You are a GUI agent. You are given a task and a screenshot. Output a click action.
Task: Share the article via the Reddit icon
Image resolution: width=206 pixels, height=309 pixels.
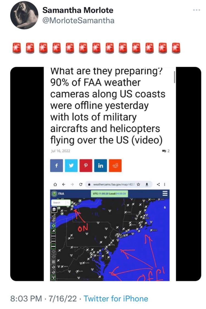115,166
